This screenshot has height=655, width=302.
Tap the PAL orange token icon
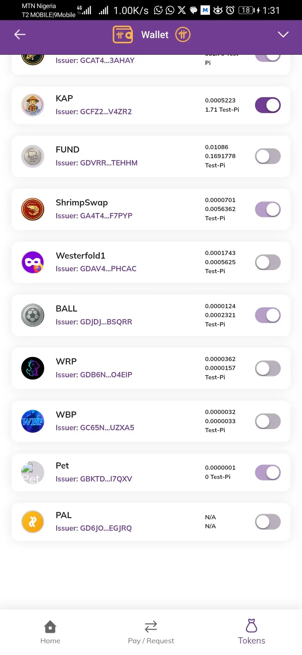(33, 522)
